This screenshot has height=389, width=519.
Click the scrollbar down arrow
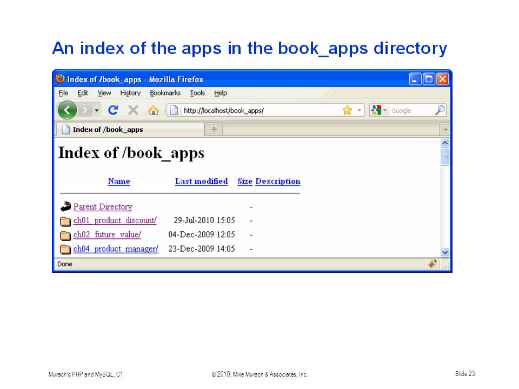tap(445, 252)
